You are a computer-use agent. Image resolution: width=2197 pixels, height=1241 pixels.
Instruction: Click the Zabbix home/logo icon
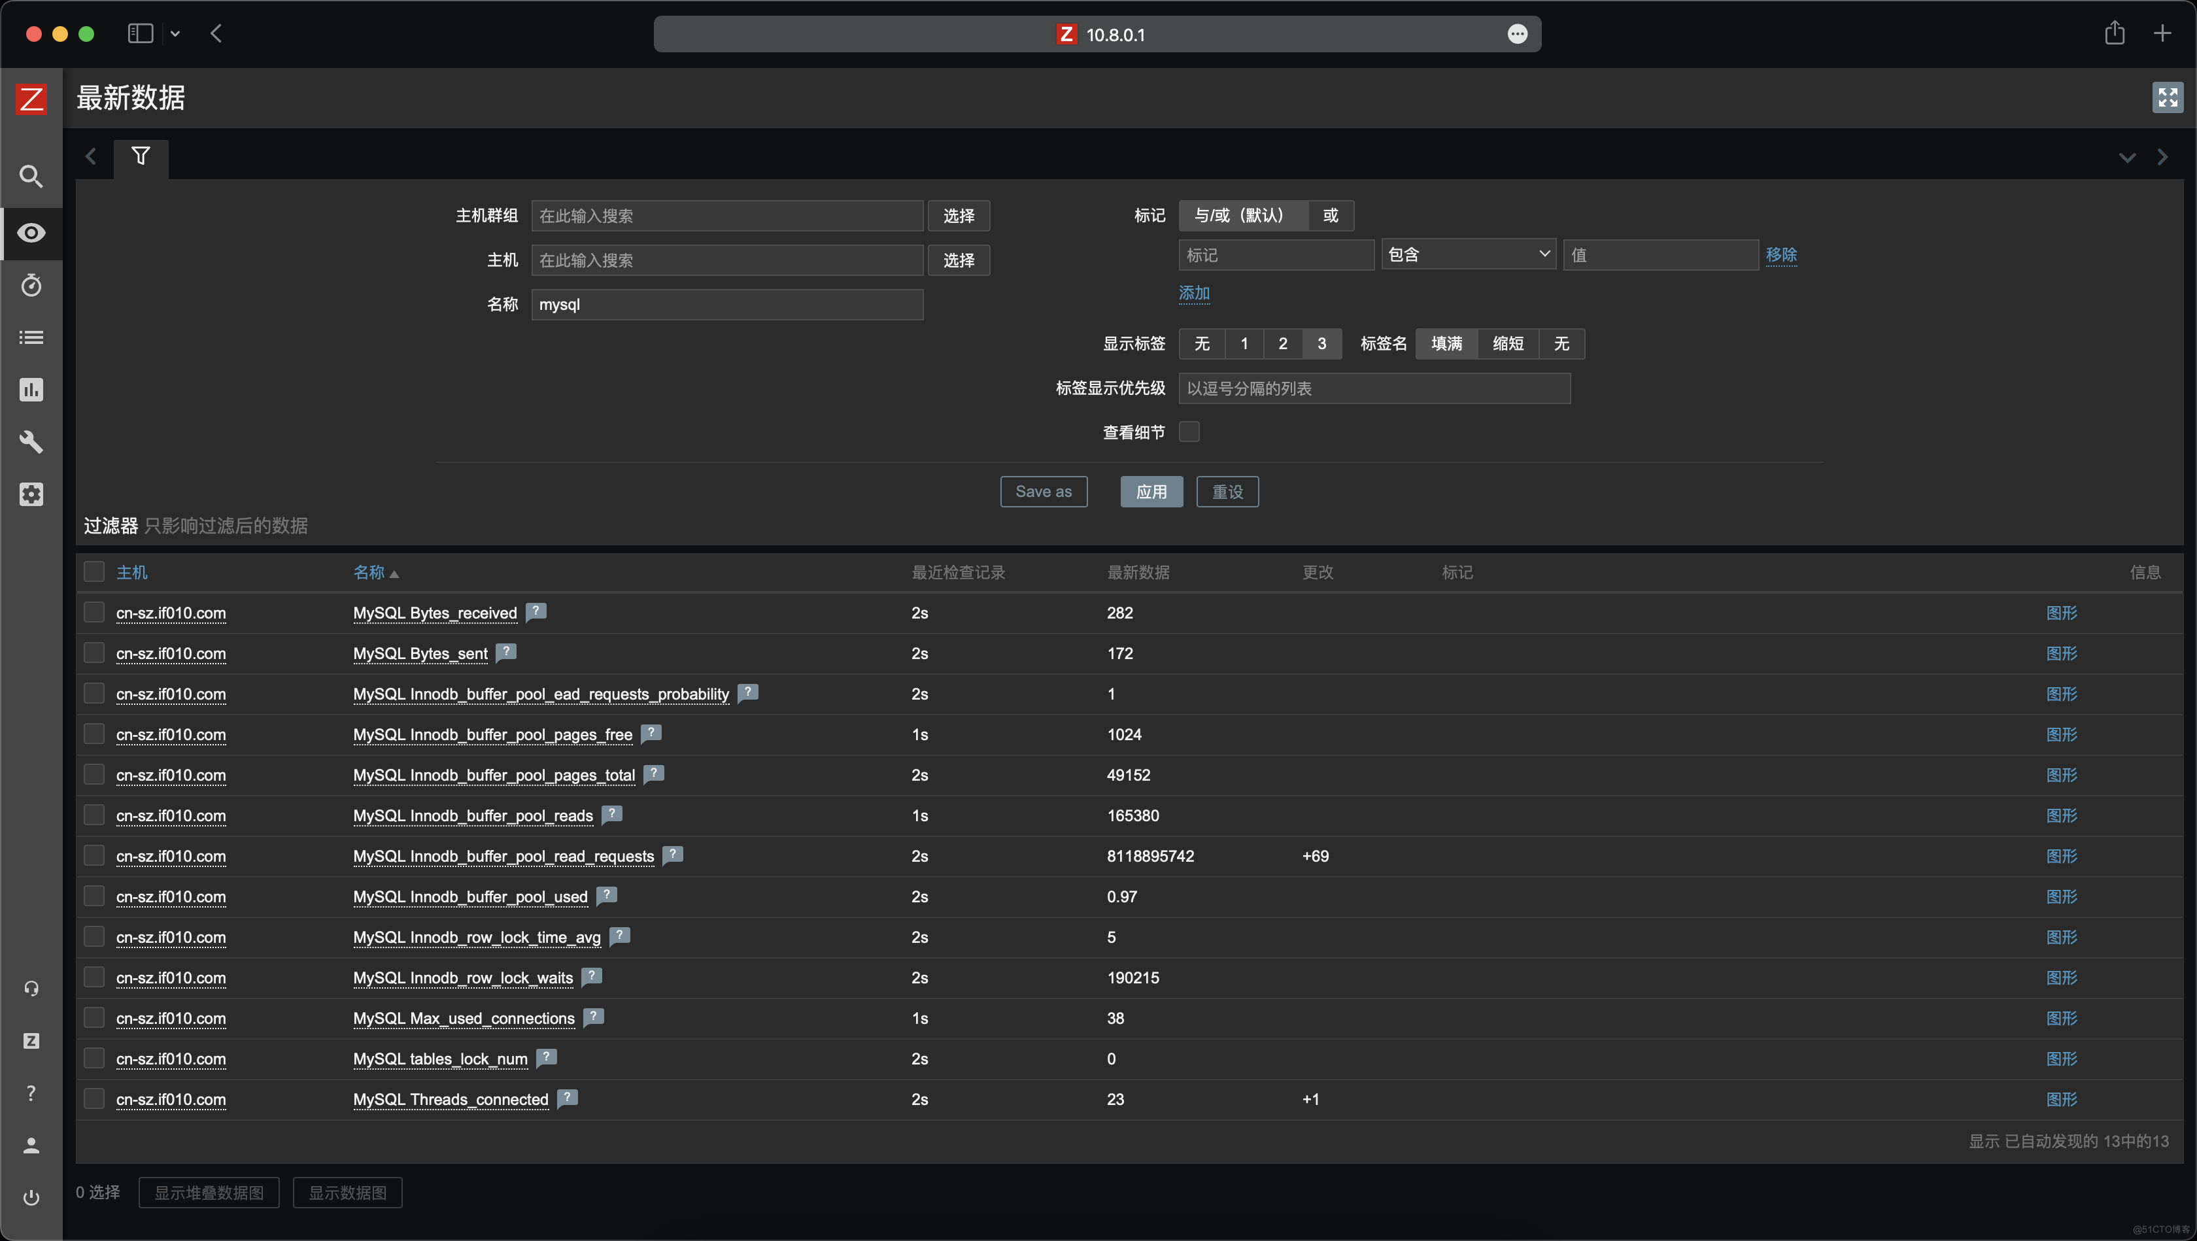[30, 99]
